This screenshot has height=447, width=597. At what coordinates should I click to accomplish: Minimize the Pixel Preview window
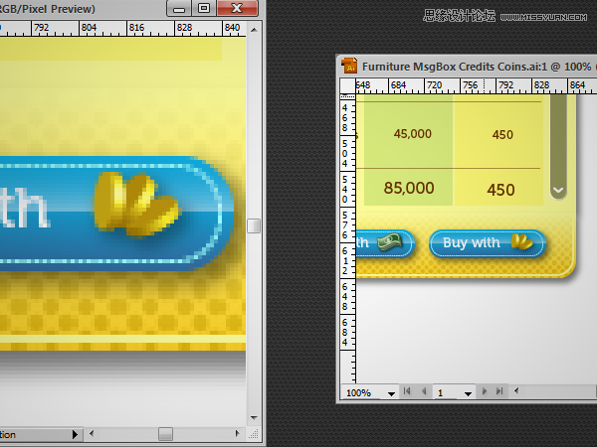179,8
